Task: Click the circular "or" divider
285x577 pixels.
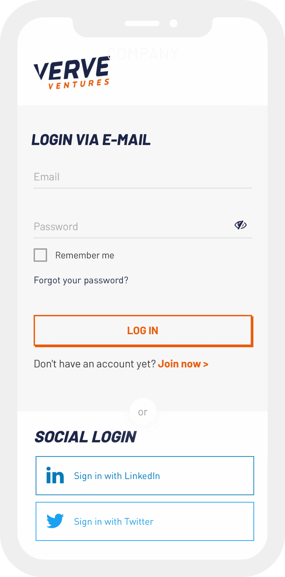Action: coord(143,412)
